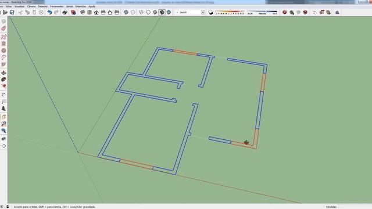
Task: Choose the Freehand line tool
Action: (x=3, y=37)
